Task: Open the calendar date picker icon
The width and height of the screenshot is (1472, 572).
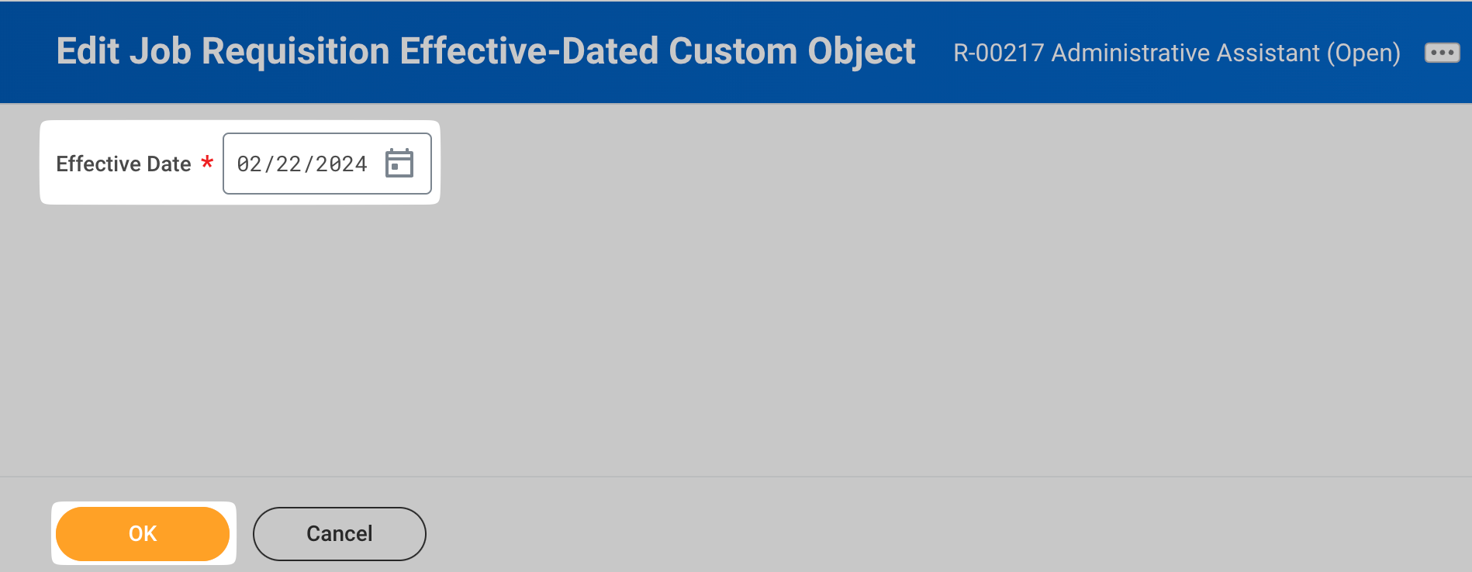Action: click(x=399, y=164)
